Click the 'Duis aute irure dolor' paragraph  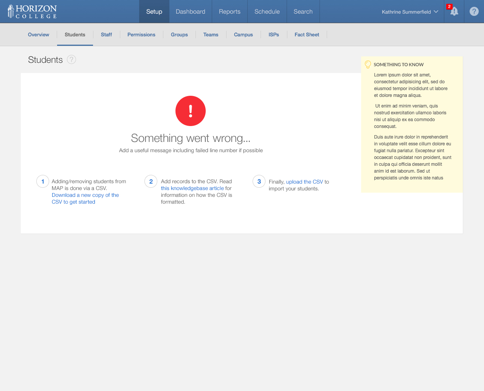(x=413, y=157)
